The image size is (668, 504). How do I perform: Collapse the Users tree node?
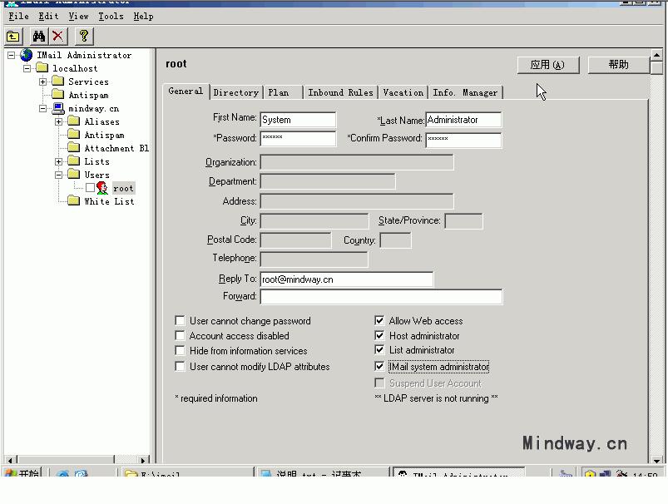(59, 175)
